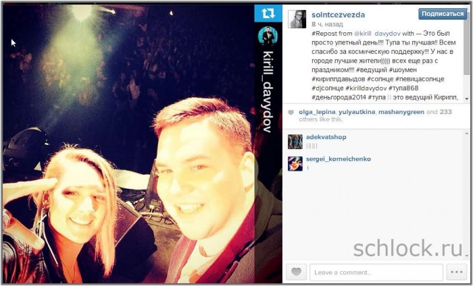
Task: Open mashanygreen liker profile link
Action: pos(401,112)
